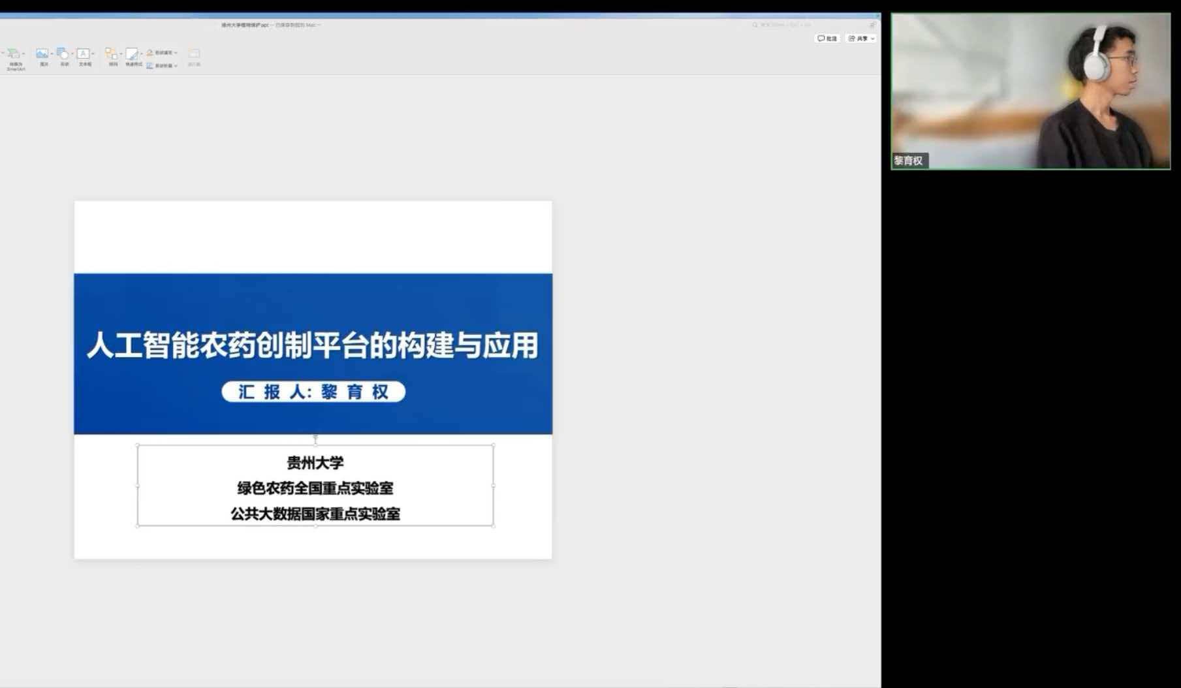Expand the Shape Outline dropdown arrow

[176, 66]
